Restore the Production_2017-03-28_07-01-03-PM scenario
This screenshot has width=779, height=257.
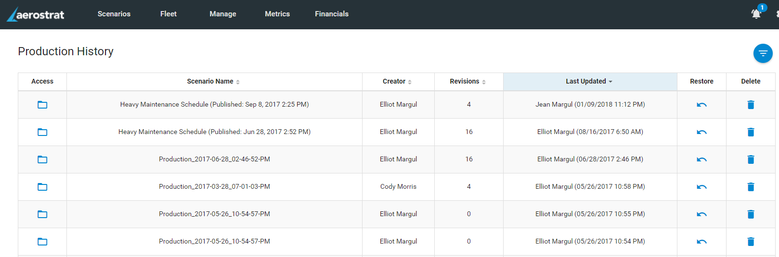(x=701, y=187)
